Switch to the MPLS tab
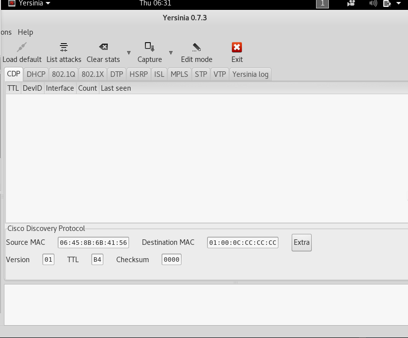This screenshot has height=338, width=408. [x=180, y=74]
